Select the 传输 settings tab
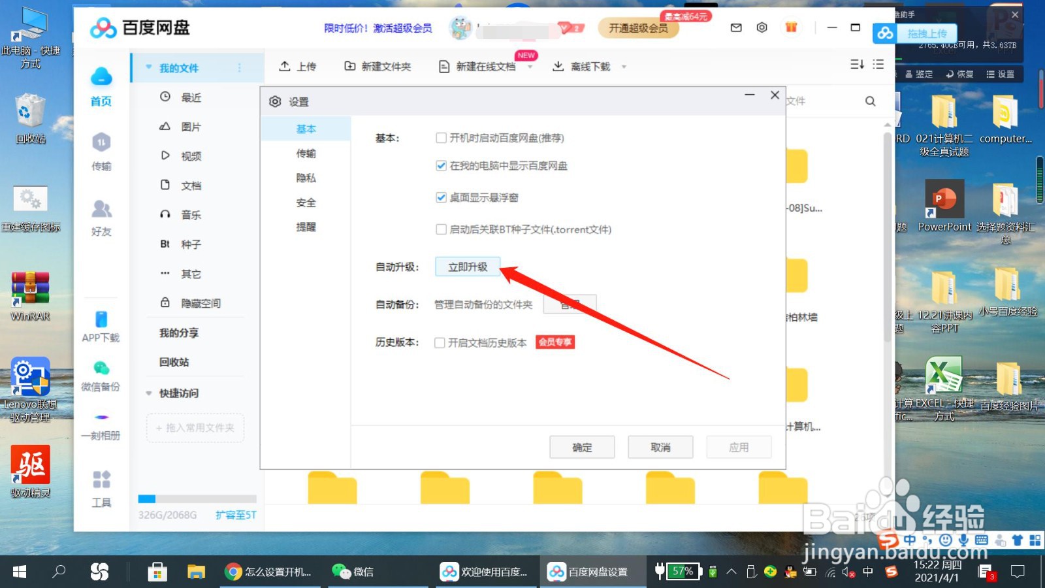This screenshot has width=1045, height=588. [306, 154]
